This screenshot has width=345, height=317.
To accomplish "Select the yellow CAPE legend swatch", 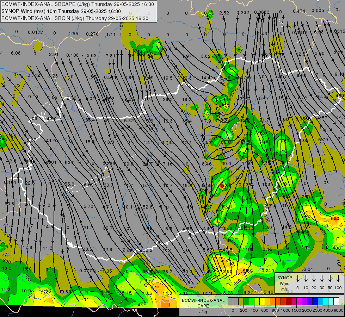I will (262, 302).
